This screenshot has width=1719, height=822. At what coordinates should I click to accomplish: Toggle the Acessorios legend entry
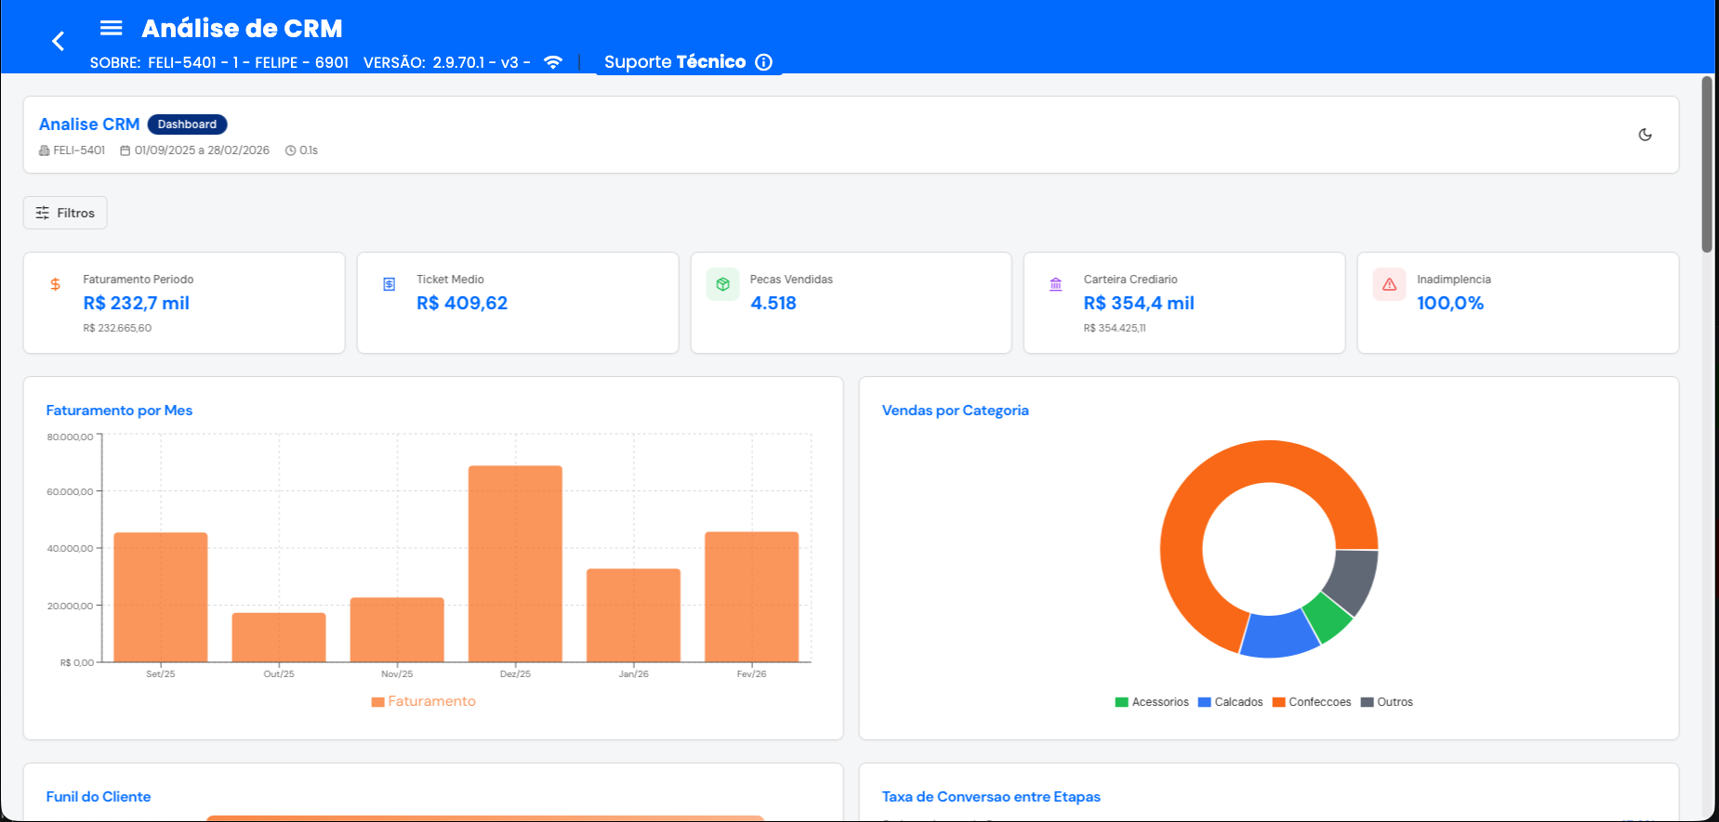(x=1152, y=702)
